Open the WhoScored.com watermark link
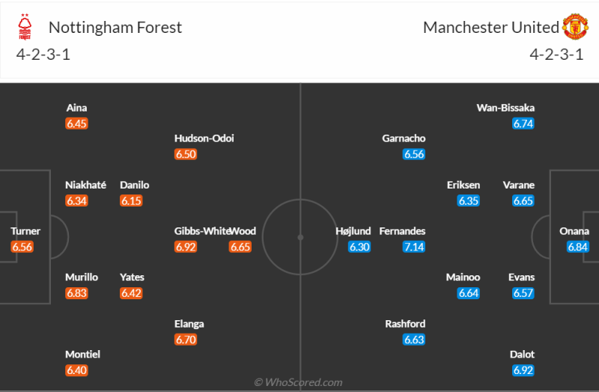The height and width of the screenshot is (392, 599). (299, 382)
